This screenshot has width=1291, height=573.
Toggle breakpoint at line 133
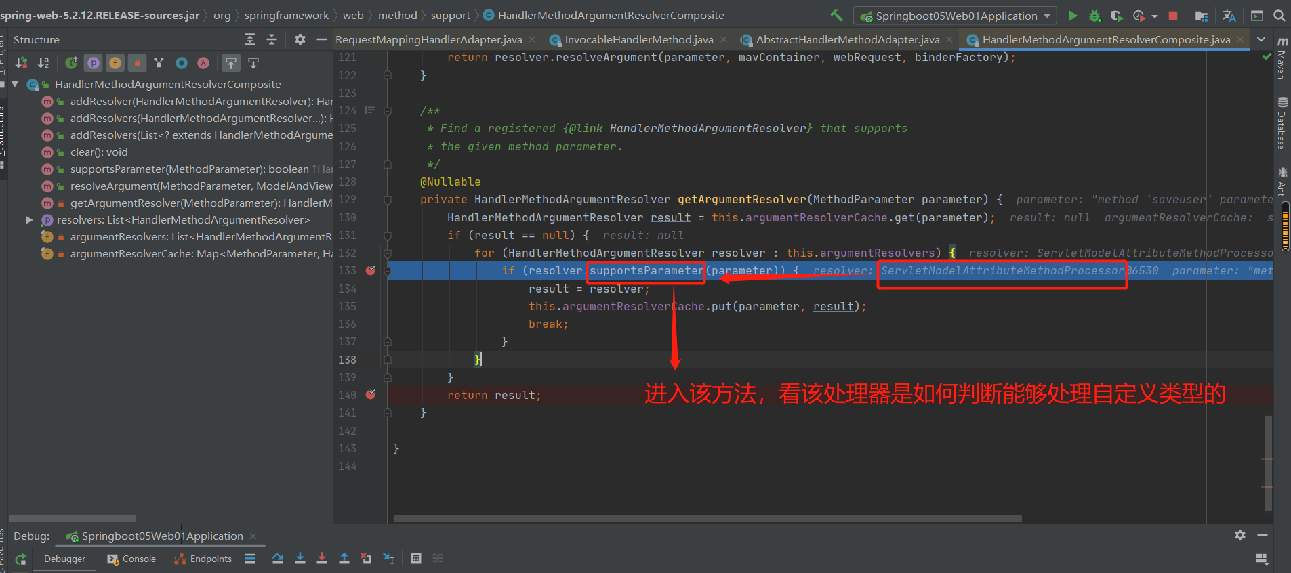tap(371, 270)
